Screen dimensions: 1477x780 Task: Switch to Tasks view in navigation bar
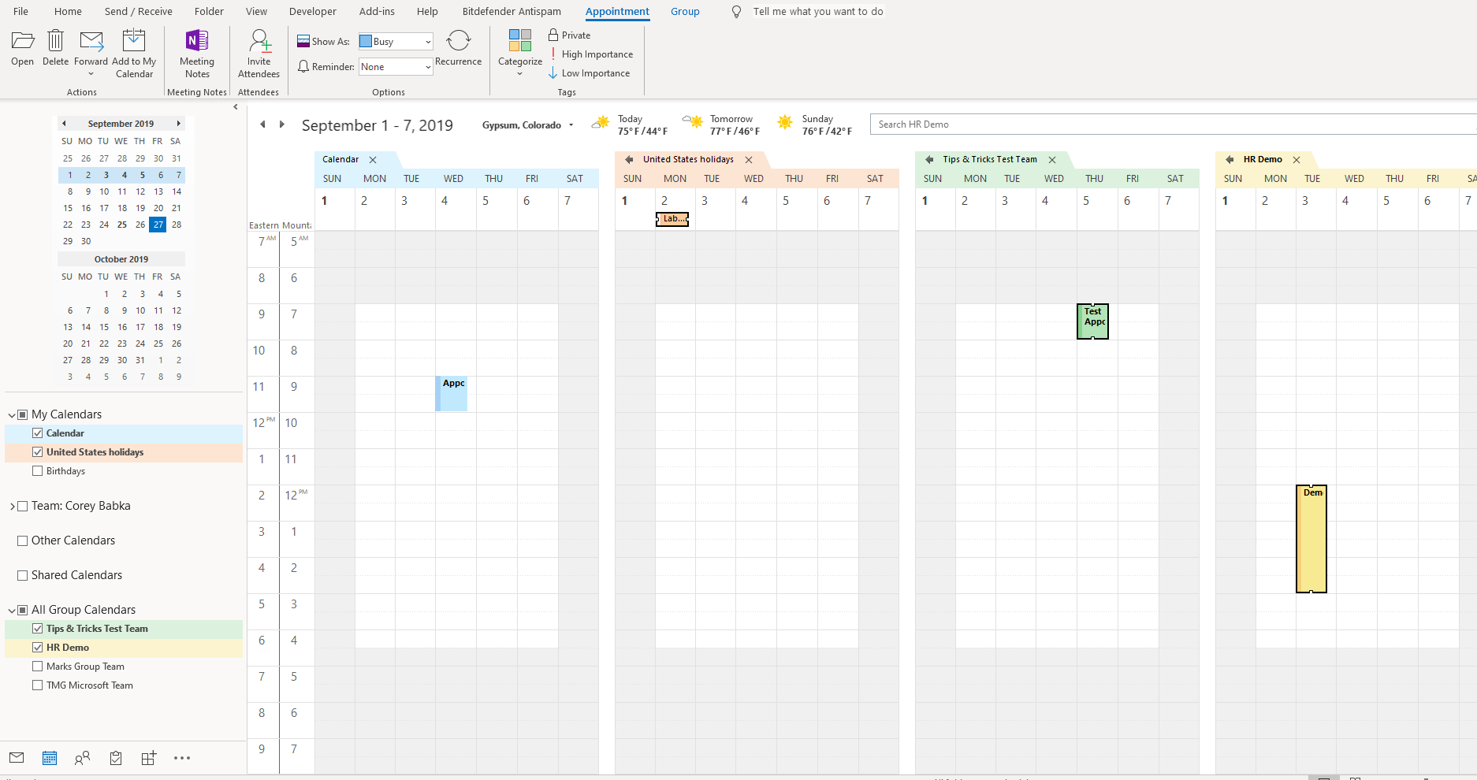click(116, 758)
